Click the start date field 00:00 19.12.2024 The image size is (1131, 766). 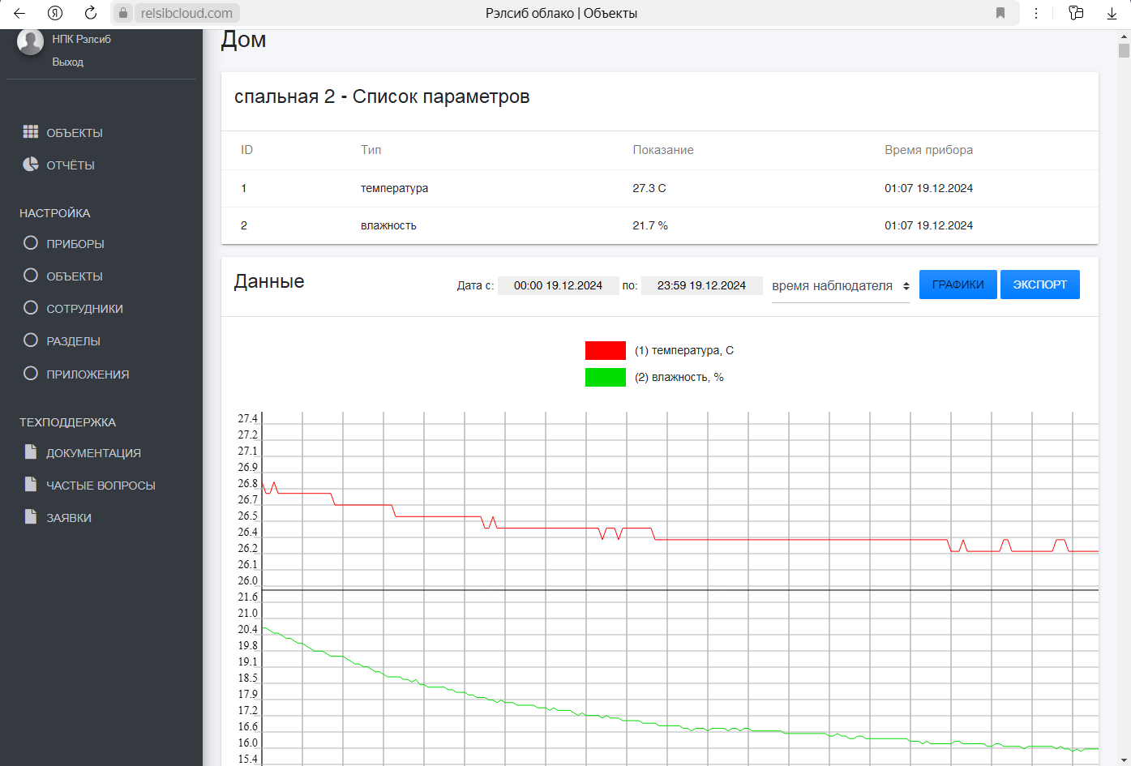(x=558, y=286)
